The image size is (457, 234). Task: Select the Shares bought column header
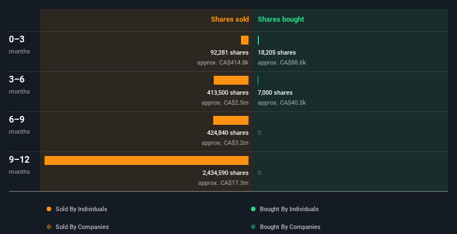[281, 19]
